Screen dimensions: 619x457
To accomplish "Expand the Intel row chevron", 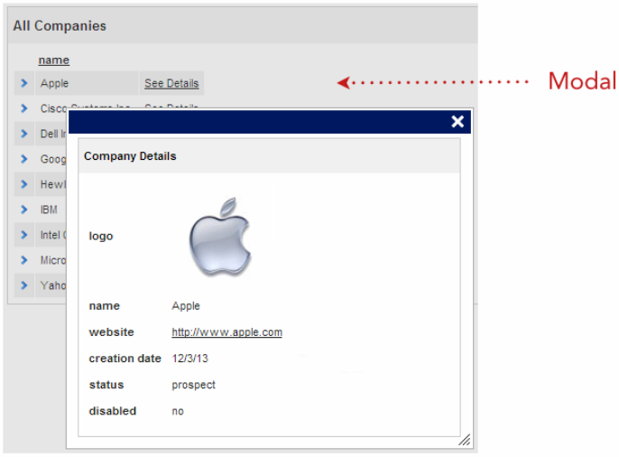I will pos(24,235).
